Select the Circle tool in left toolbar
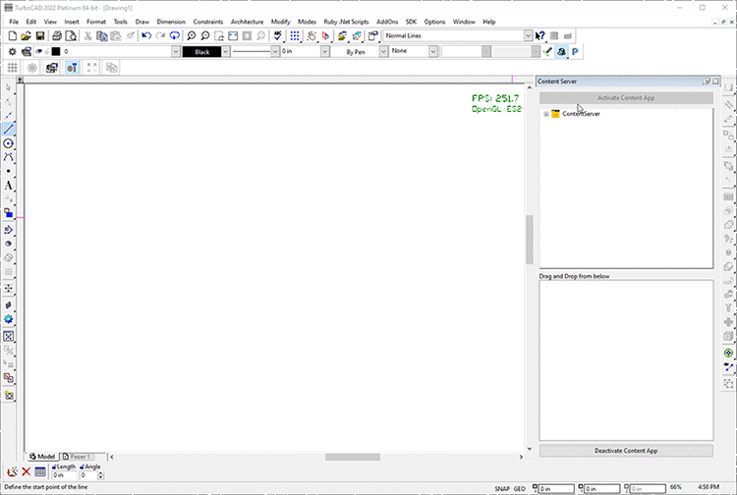 click(x=9, y=143)
